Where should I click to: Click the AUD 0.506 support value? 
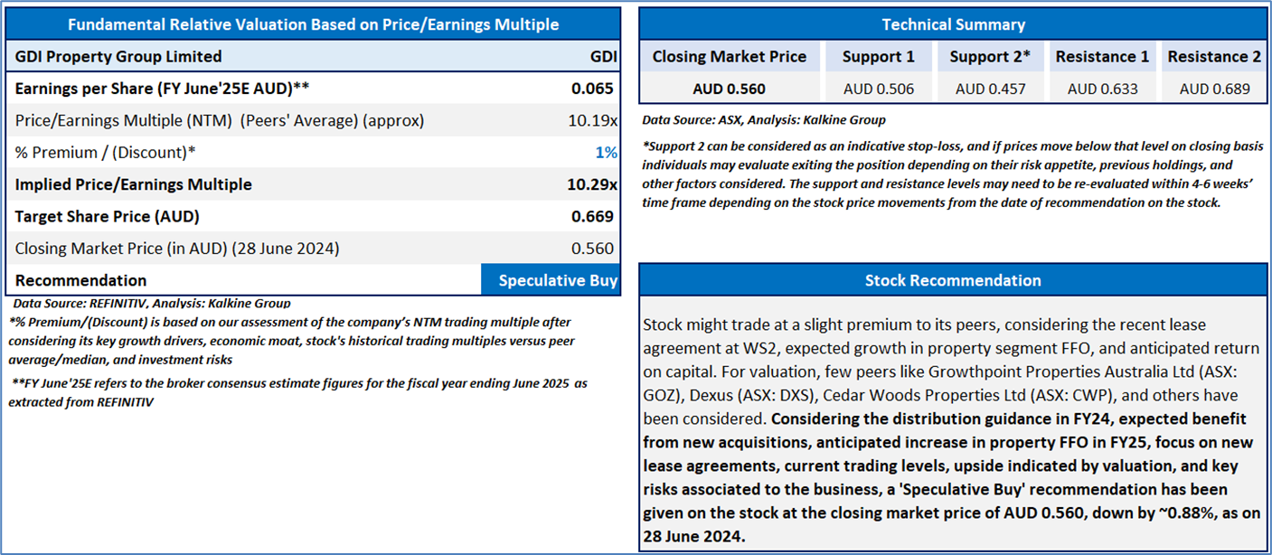878,89
